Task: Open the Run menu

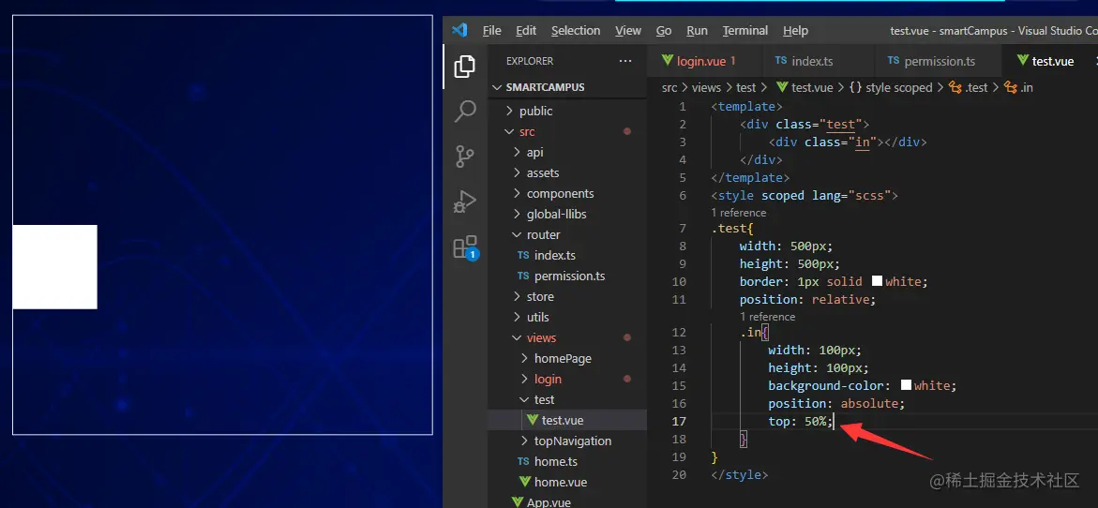Action: (x=697, y=31)
